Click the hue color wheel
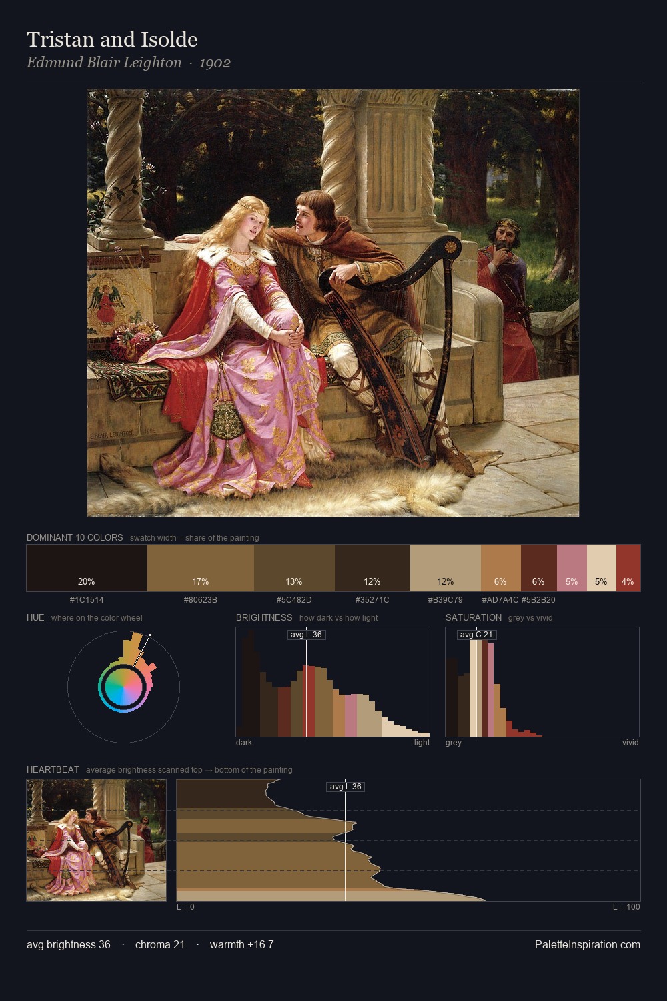The image size is (667, 1001). point(123,687)
